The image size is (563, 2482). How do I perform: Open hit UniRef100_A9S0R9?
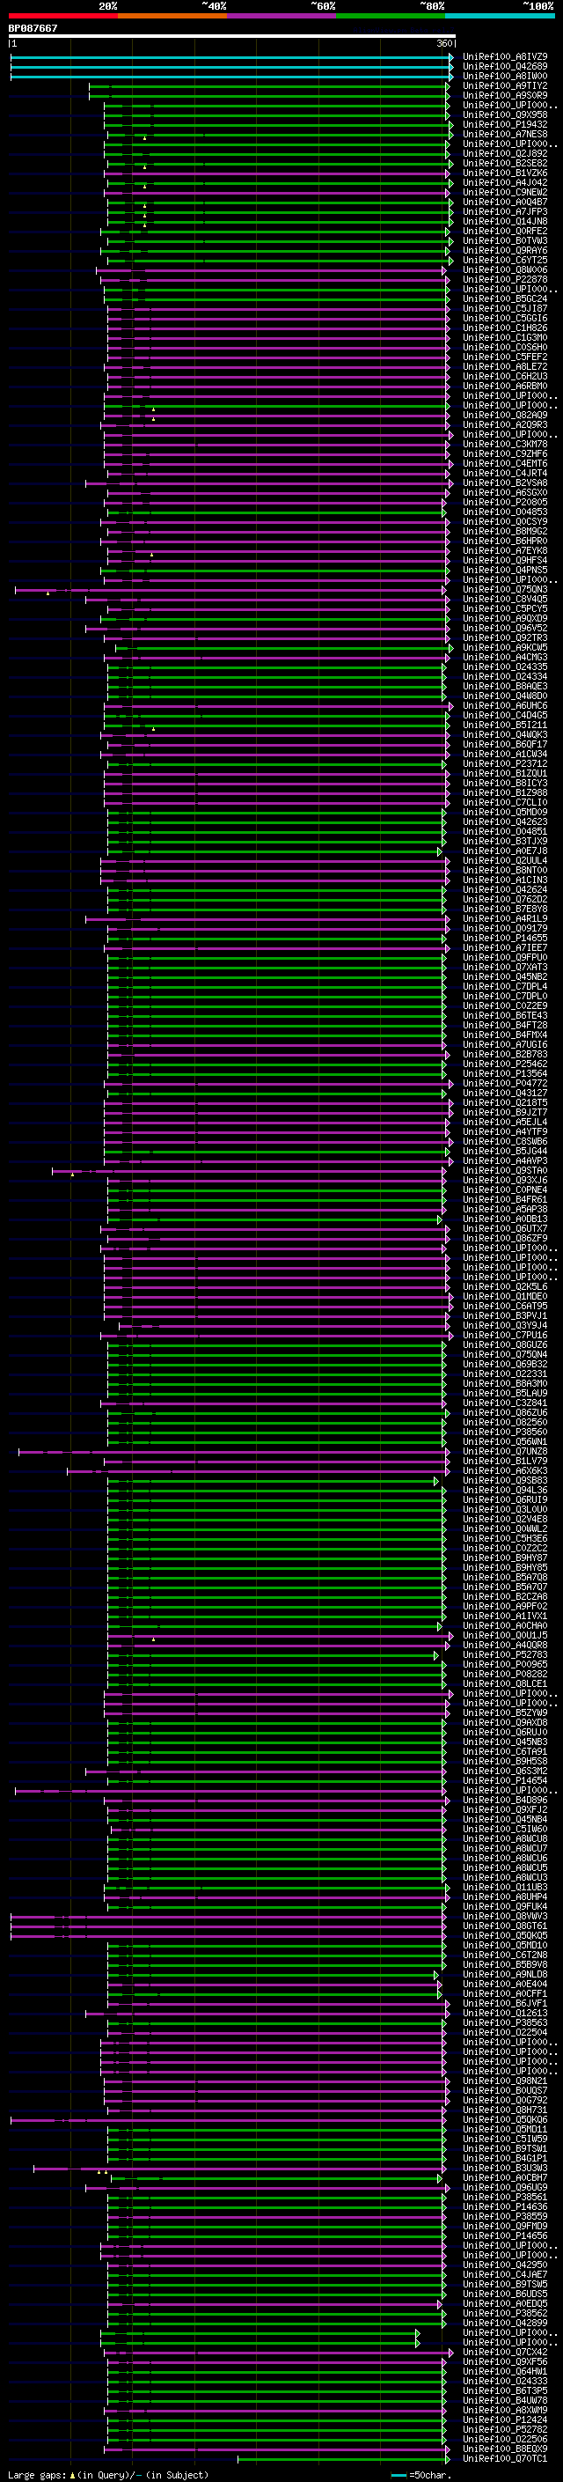(505, 95)
